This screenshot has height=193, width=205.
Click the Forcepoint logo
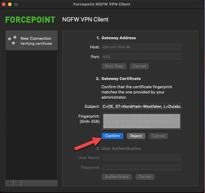click(x=30, y=20)
